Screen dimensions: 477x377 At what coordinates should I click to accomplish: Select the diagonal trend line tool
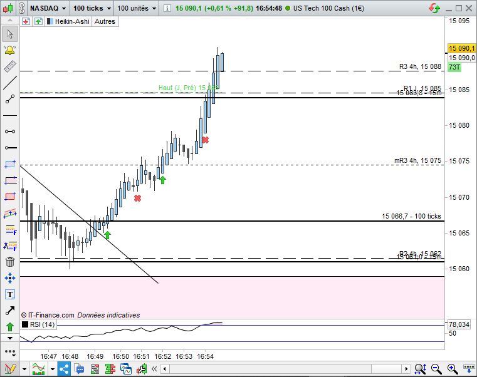point(10,83)
